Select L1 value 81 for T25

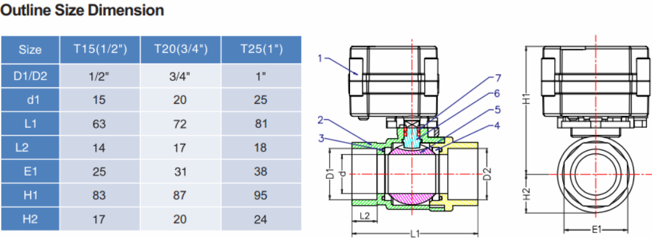tap(261, 124)
